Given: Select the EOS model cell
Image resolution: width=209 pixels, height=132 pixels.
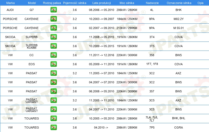Looking at the screenshot, I should click(x=32, y=64).
